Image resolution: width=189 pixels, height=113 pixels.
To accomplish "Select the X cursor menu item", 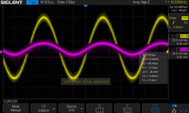I will 99,108.
